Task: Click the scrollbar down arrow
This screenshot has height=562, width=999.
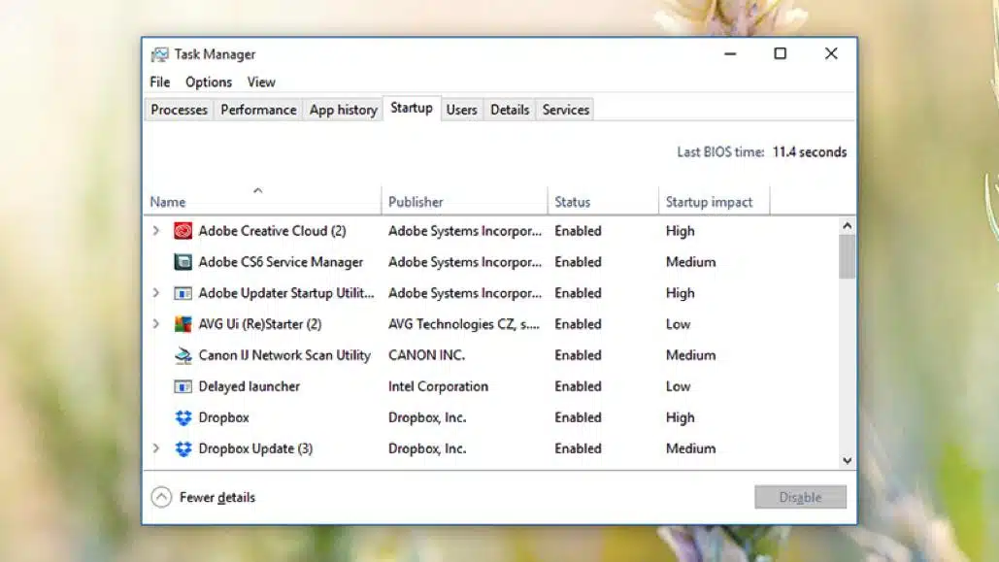Action: click(846, 460)
